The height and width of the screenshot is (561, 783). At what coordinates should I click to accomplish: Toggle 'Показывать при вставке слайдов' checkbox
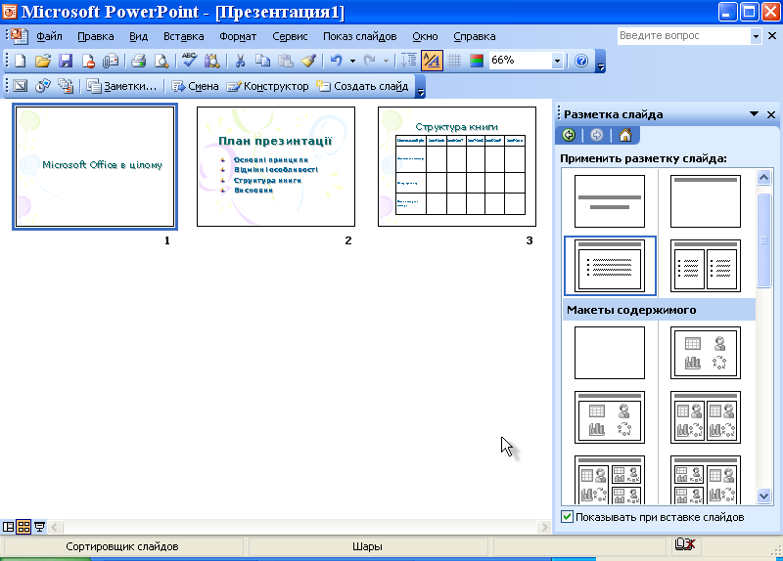tap(567, 517)
